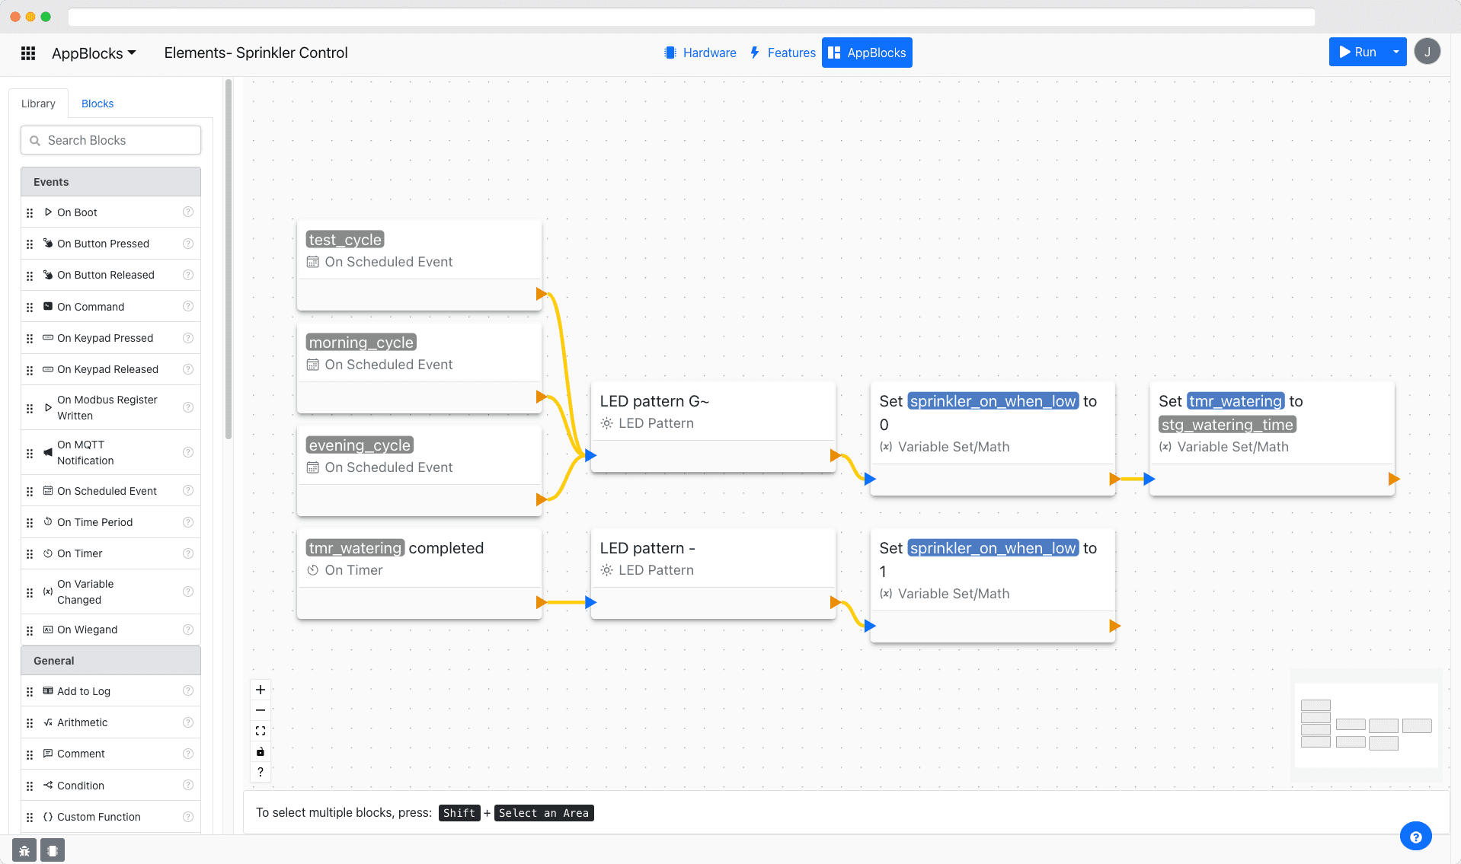Toggle the canvas lock control

pos(260,751)
